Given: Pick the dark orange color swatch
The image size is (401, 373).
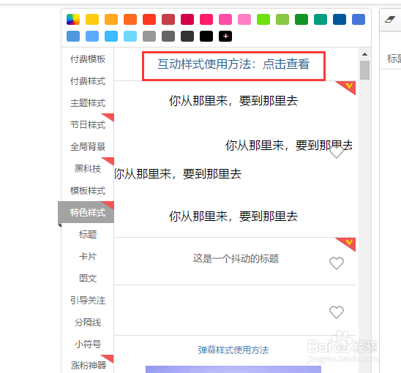Looking at the screenshot, I should (x=130, y=20).
